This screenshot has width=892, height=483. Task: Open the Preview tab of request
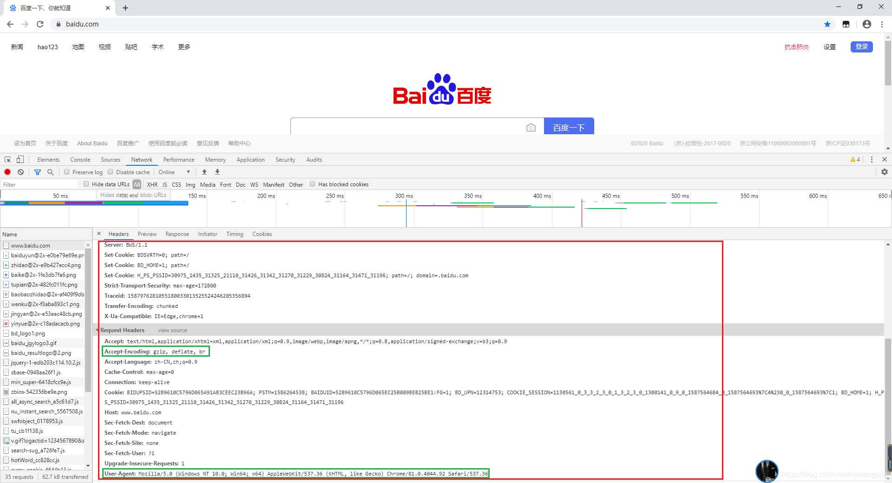(x=147, y=234)
